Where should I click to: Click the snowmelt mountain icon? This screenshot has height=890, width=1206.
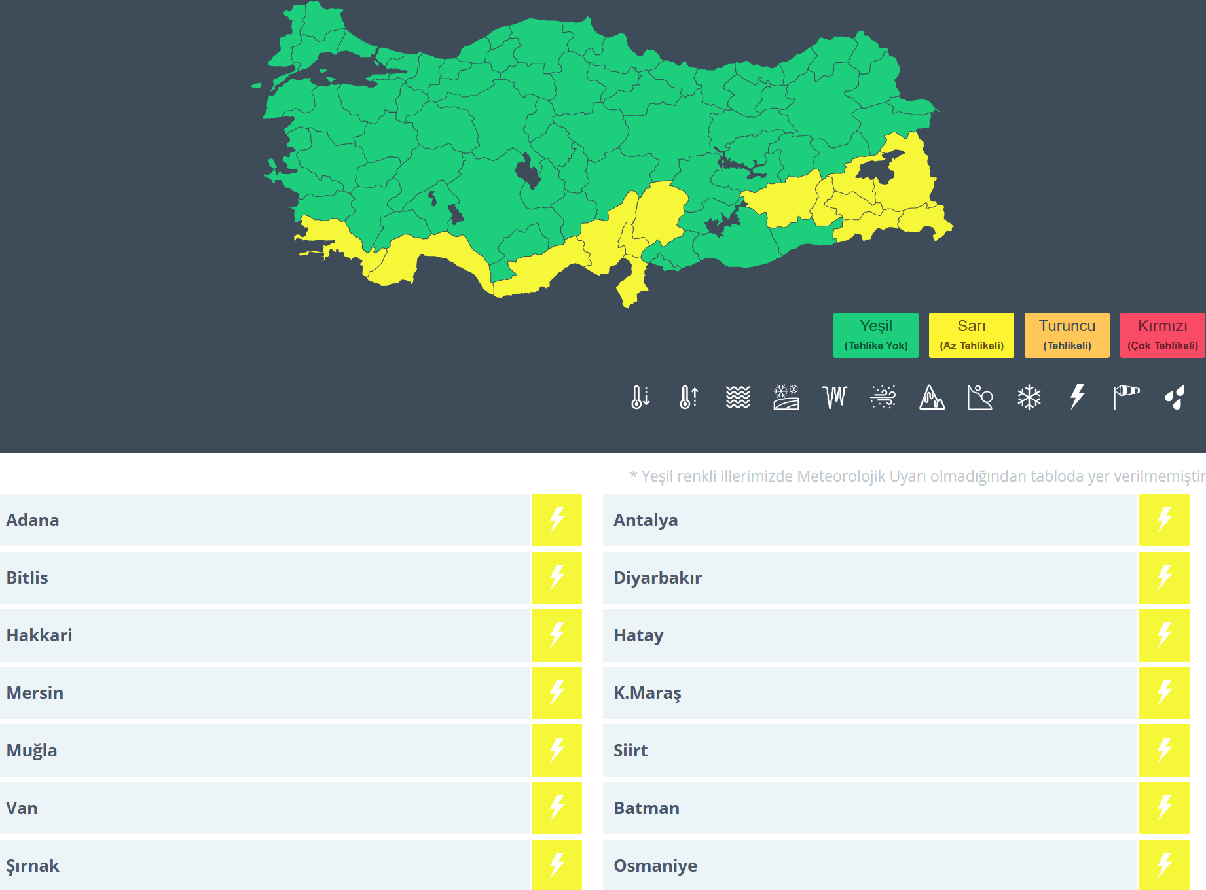pyautogui.click(x=932, y=397)
